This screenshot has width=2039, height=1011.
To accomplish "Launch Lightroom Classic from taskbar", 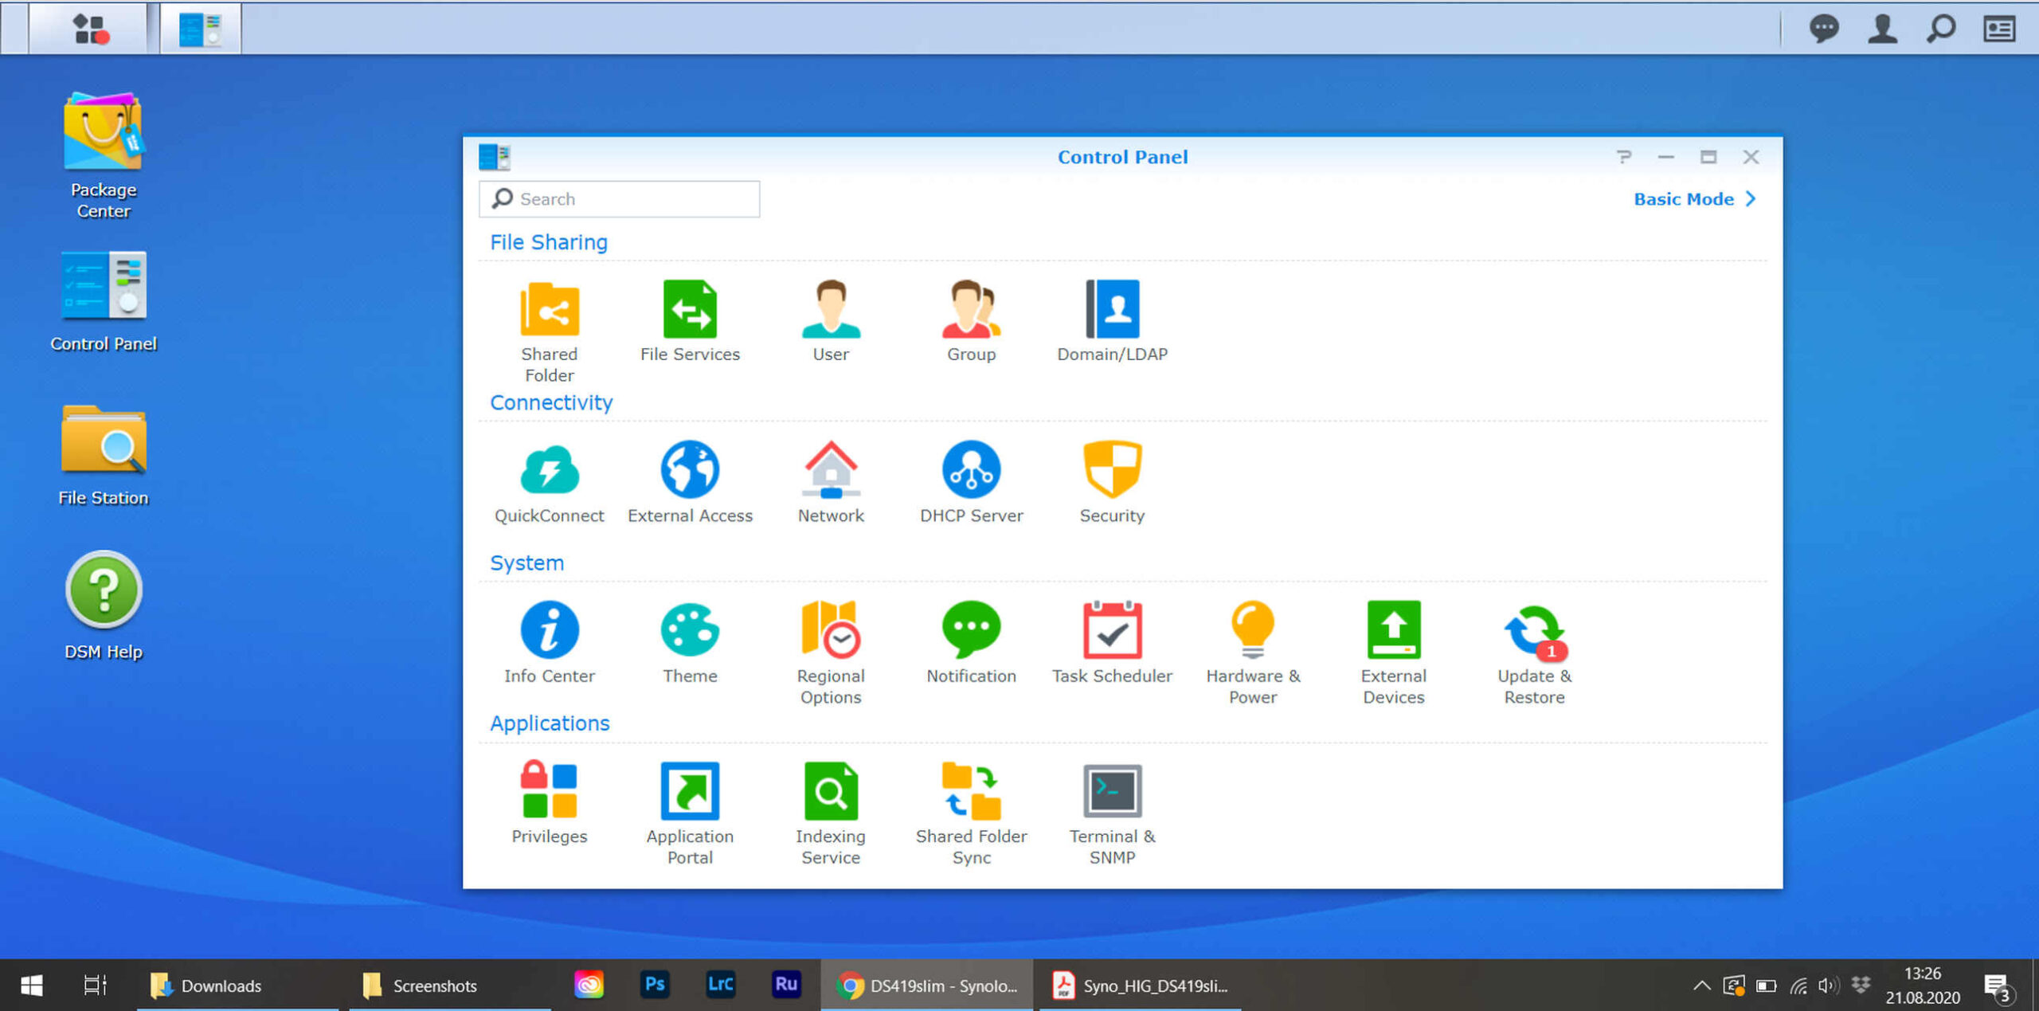I will tap(720, 984).
